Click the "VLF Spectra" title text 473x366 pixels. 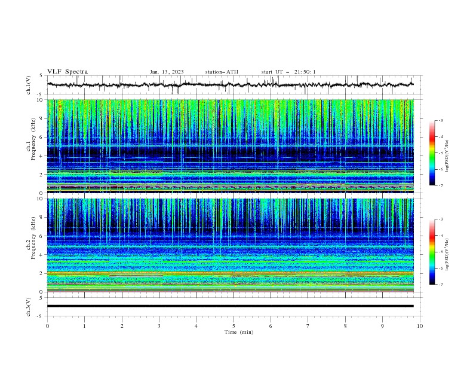tap(67, 72)
